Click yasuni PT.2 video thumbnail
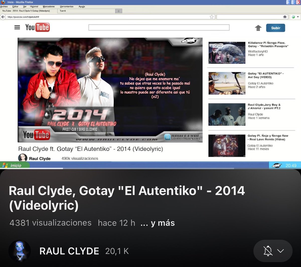 tap(227, 114)
